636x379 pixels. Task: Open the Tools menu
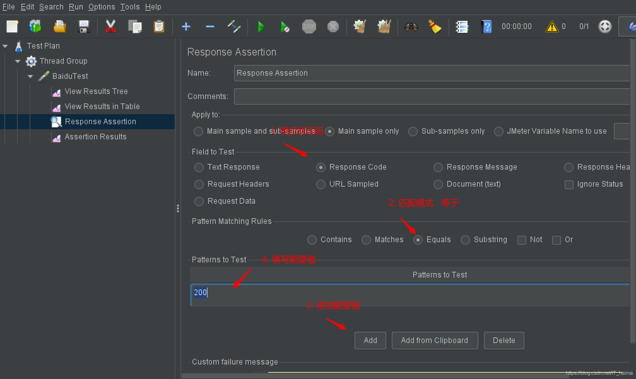[130, 7]
